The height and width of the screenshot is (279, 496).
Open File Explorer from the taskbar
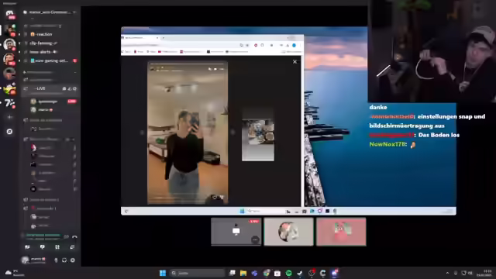(x=243, y=273)
